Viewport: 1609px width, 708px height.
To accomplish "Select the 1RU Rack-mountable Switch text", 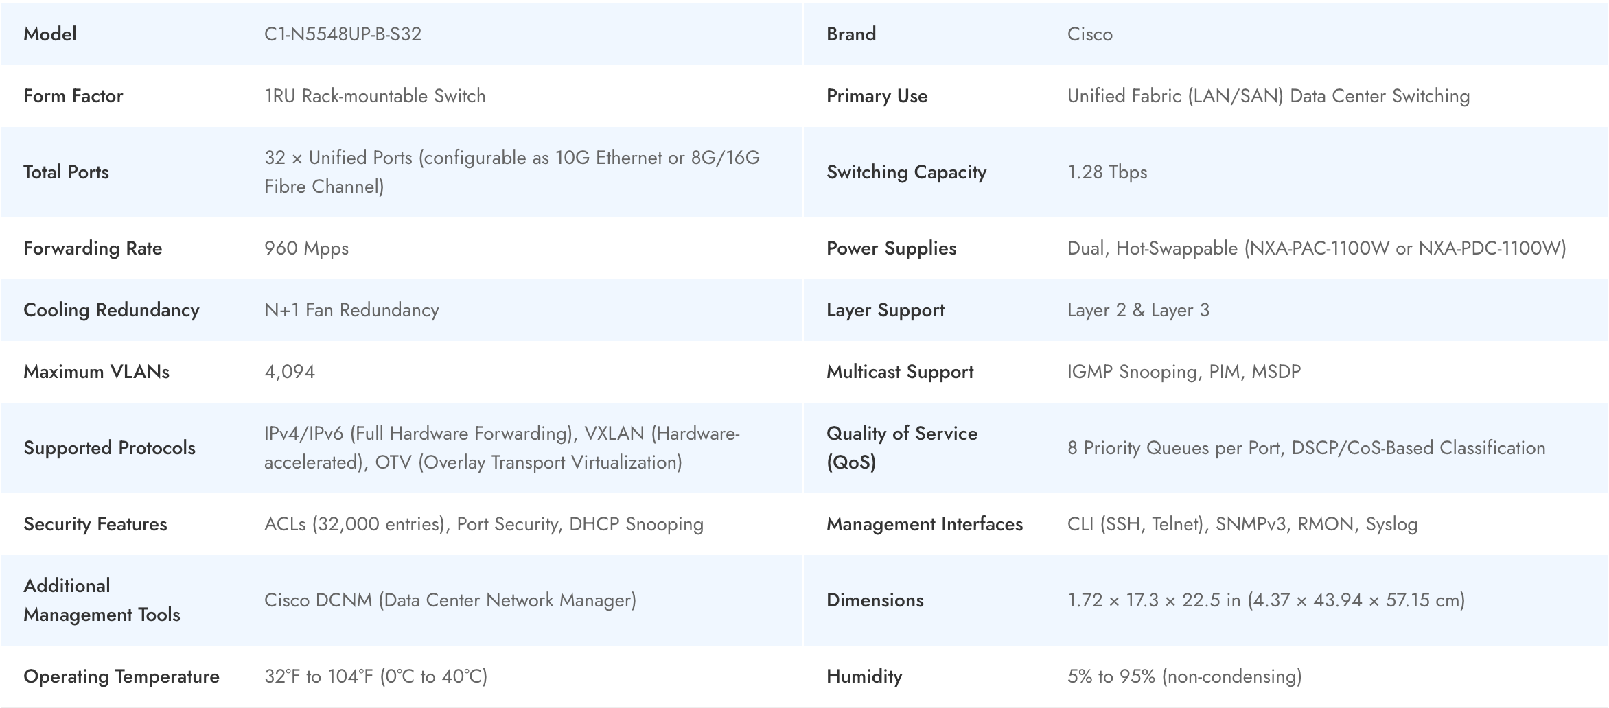I will click(x=375, y=96).
